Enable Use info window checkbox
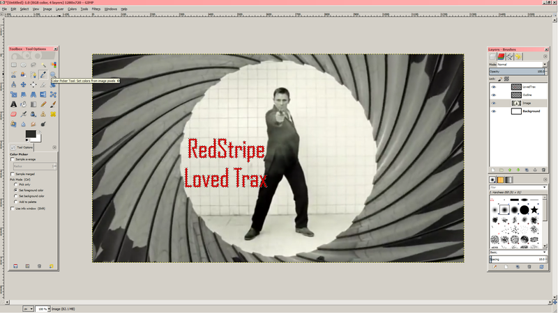This screenshot has width=558, height=313. [x=13, y=208]
